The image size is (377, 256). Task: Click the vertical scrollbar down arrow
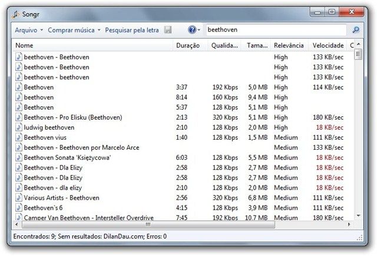click(x=358, y=216)
